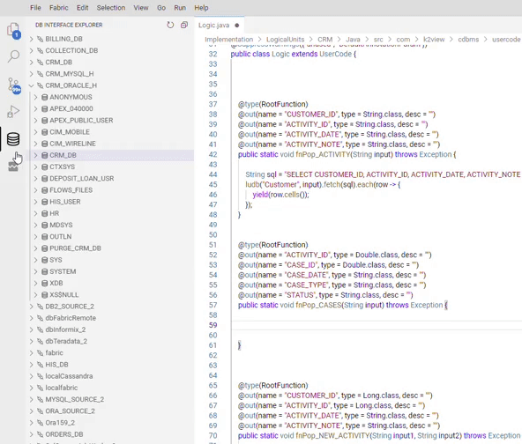Click the APEX_040000 schema database icon

[45, 108]
